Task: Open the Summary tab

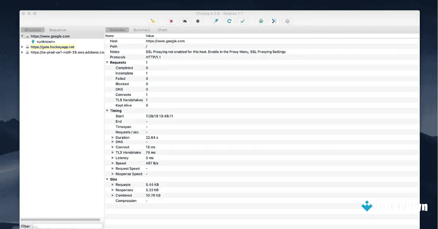Action: 141,30
